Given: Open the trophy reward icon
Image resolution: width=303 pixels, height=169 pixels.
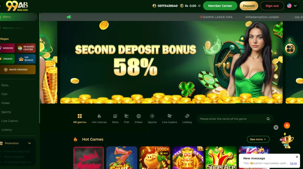Looking at the screenshot, I should coord(287,141).
